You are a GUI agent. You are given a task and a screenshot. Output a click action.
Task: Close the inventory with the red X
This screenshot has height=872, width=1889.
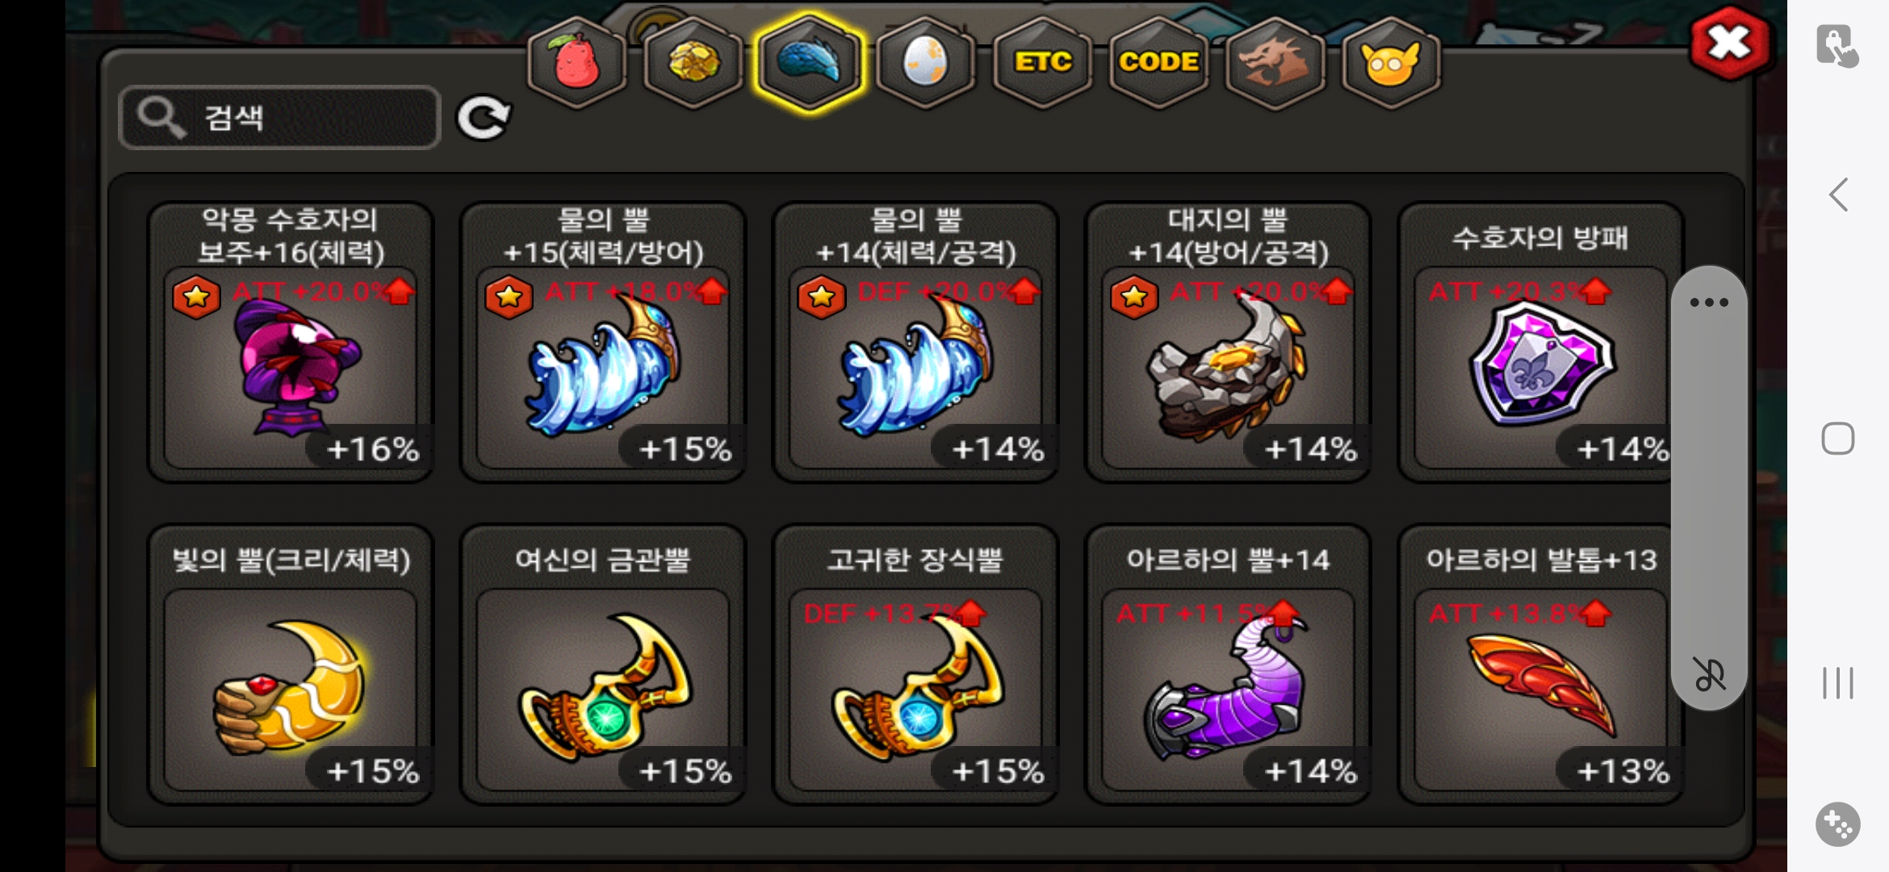point(1729,43)
